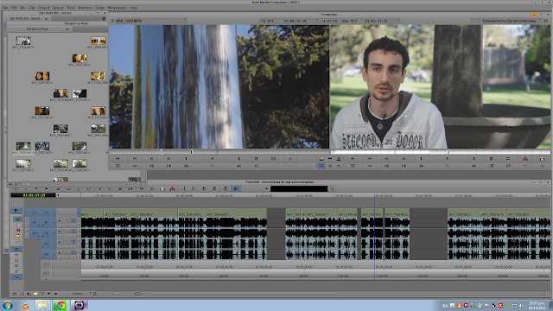The width and height of the screenshot is (553, 311).
Task: Open Google Chrome from the taskbar
Action: 60,305
